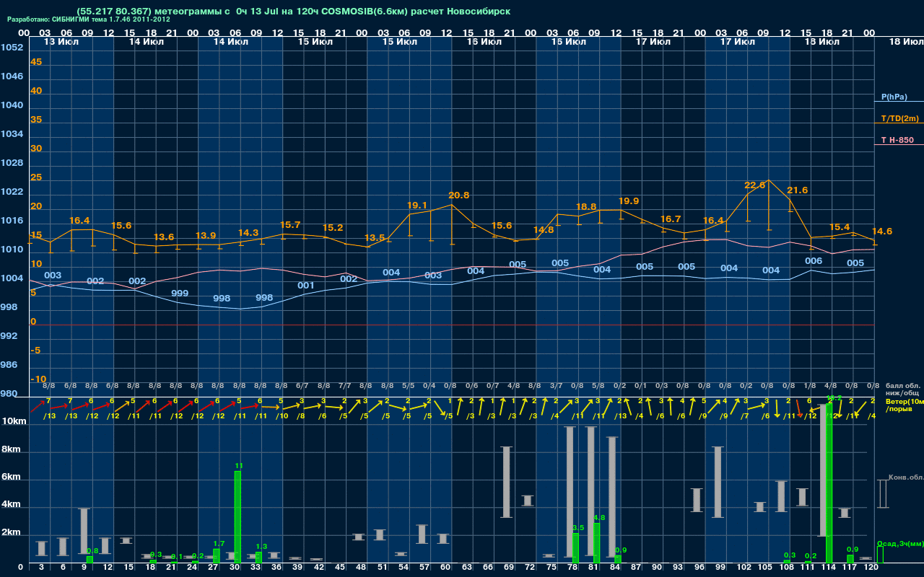The width and height of the screenshot is (924, 577).
Task: Click temperature label 19.9
Action: (x=628, y=201)
